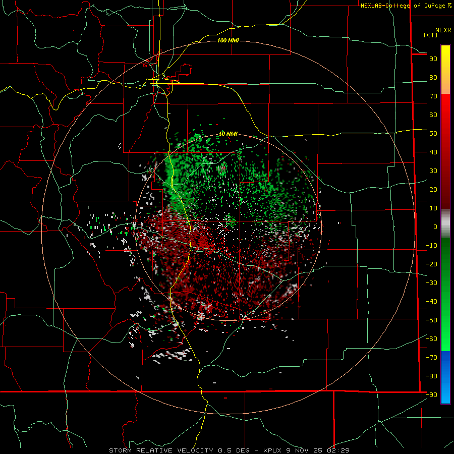Click the -70 value on the color scale
The width and height of the screenshot is (454, 454).
[431, 358]
